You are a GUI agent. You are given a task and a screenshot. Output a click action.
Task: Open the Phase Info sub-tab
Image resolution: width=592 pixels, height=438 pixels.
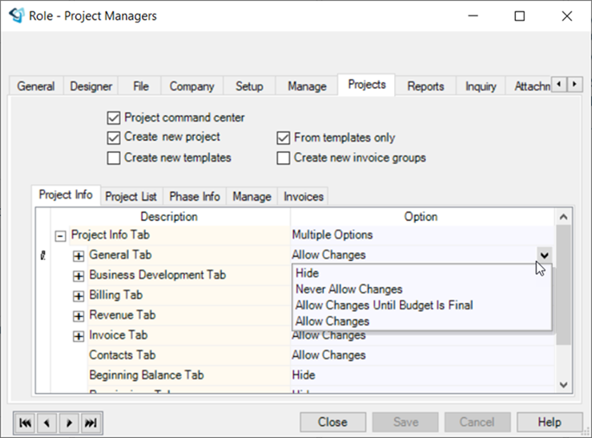point(194,197)
